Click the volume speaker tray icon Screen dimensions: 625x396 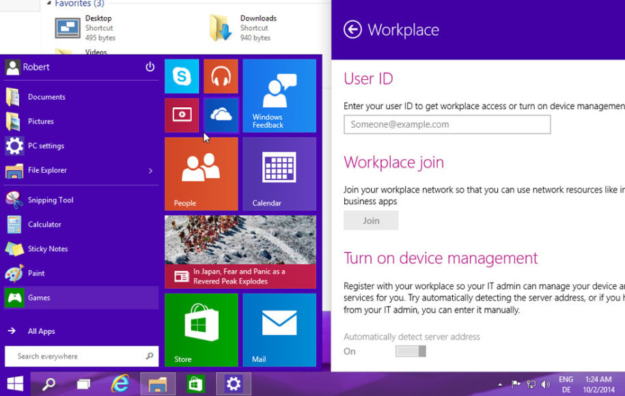click(x=545, y=384)
